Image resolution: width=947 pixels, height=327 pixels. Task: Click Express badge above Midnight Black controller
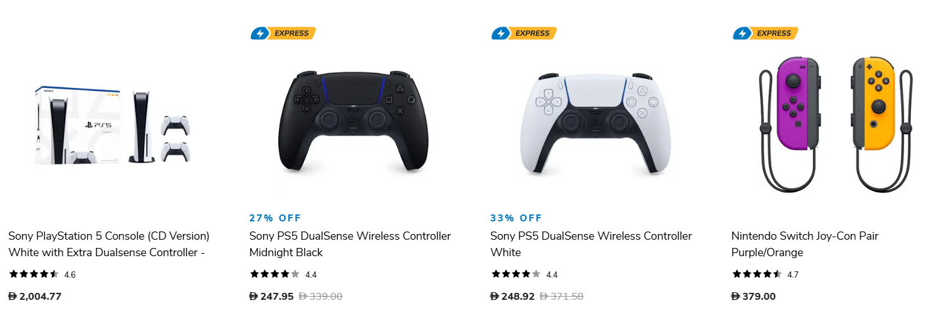tap(283, 34)
